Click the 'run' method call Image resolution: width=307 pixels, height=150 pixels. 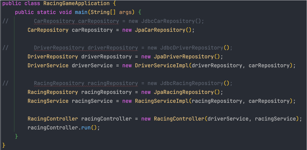[x=86, y=128]
